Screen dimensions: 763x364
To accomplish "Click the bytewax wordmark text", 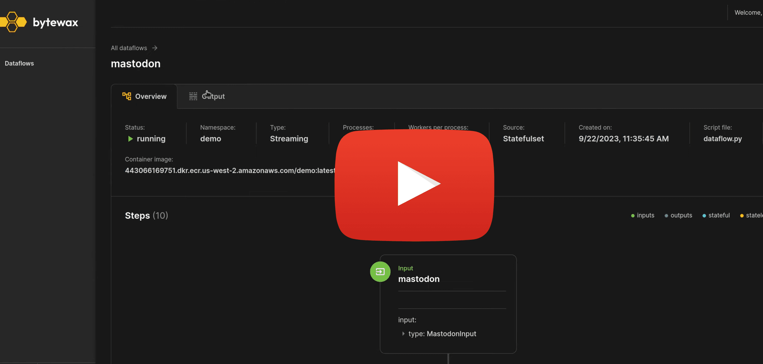I will tap(56, 22).
